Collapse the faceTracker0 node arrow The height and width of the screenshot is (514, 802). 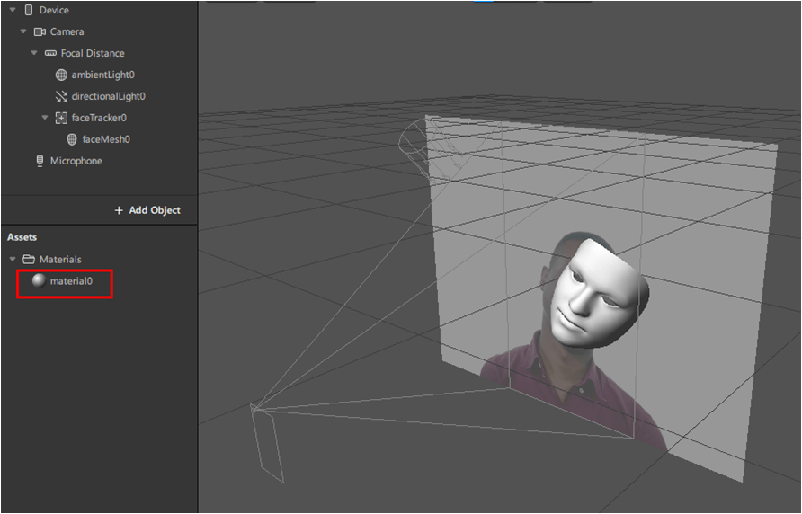45,118
